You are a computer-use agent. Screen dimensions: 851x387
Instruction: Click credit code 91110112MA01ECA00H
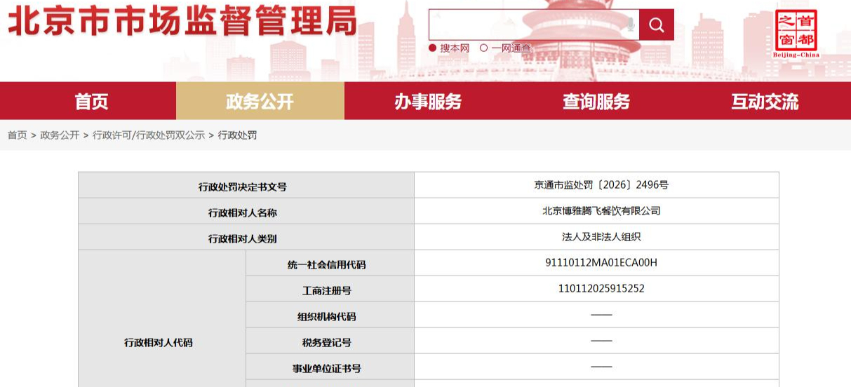(x=601, y=263)
